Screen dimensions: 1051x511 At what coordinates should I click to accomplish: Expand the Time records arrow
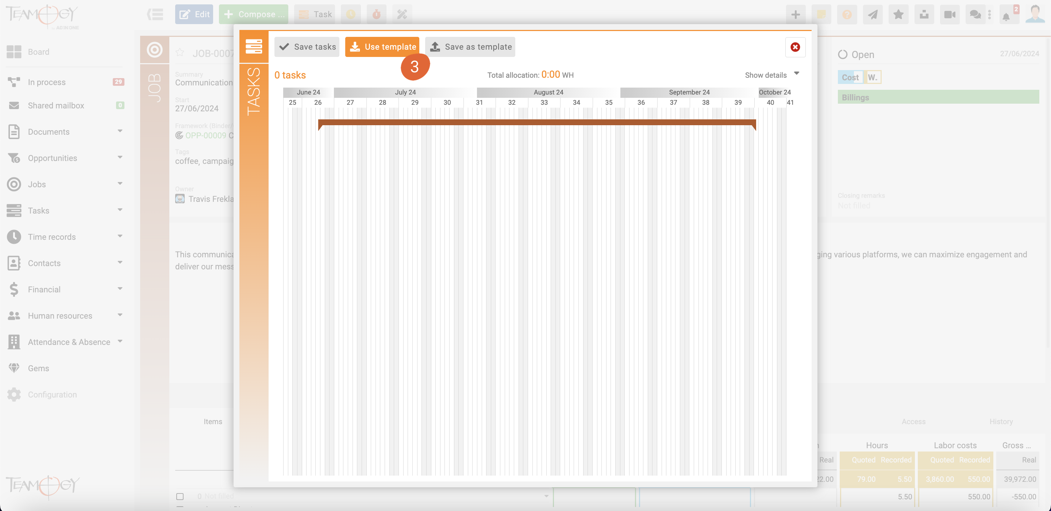point(120,236)
